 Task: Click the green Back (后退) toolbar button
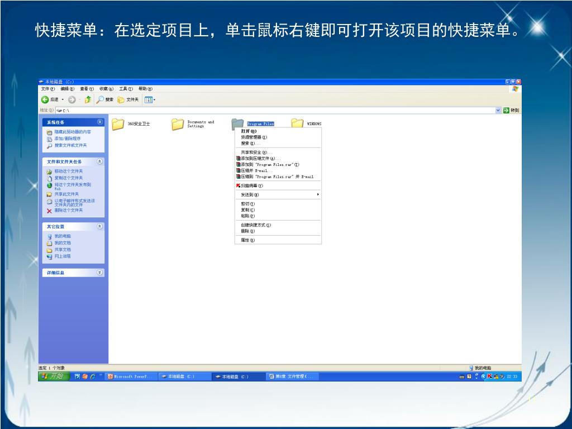[50, 99]
